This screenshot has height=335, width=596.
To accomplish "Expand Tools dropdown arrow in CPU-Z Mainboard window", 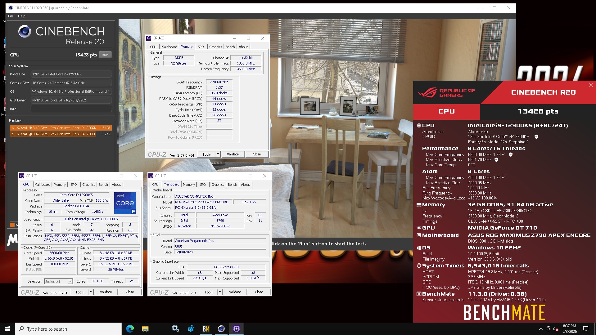I will [x=220, y=292].
